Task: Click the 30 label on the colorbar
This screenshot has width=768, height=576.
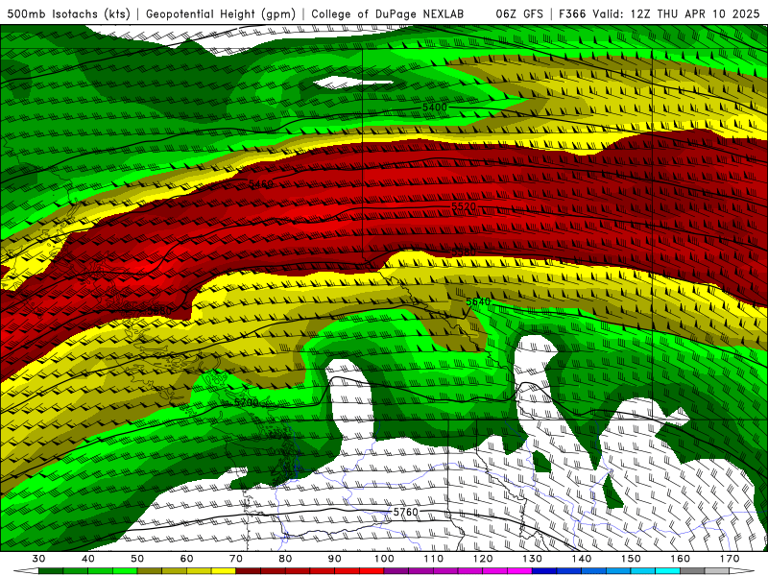Action: [38, 559]
